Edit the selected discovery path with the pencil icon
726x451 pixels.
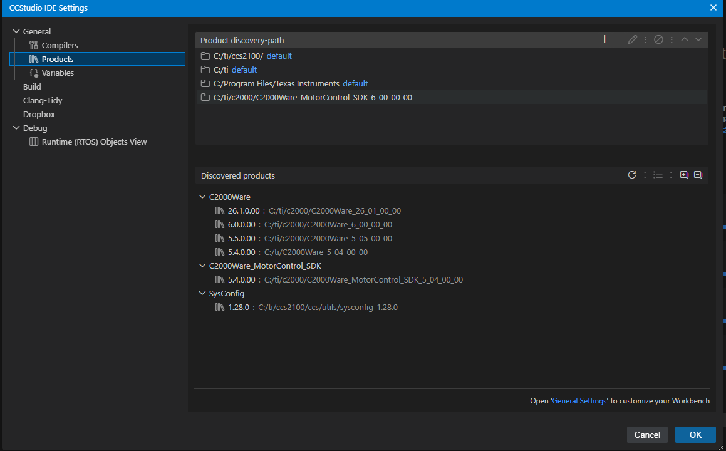tap(633, 39)
